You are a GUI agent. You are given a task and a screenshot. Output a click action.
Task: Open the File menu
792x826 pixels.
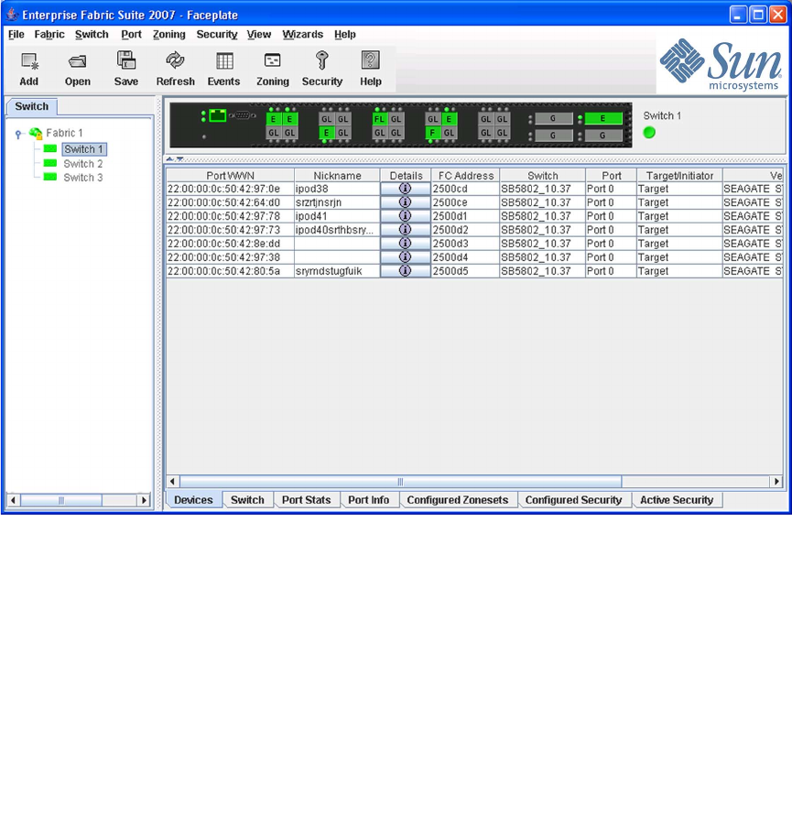pyautogui.click(x=16, y=34)
